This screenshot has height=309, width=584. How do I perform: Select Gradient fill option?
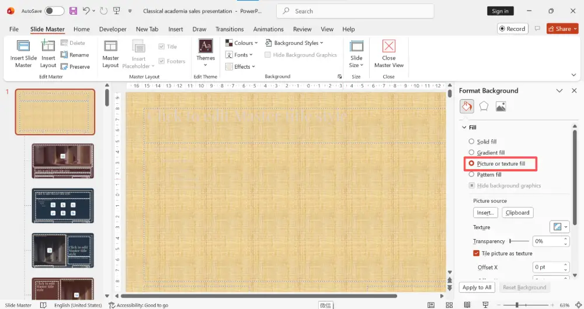[486, 152]
